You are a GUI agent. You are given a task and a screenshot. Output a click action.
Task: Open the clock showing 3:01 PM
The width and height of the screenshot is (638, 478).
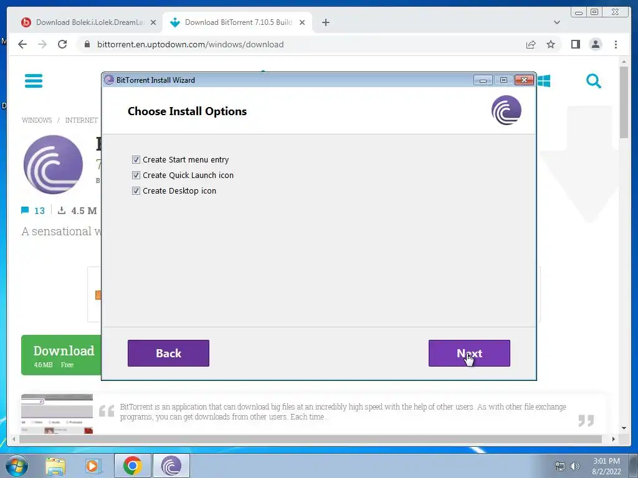pyautogui.click(x=606, y=466)
